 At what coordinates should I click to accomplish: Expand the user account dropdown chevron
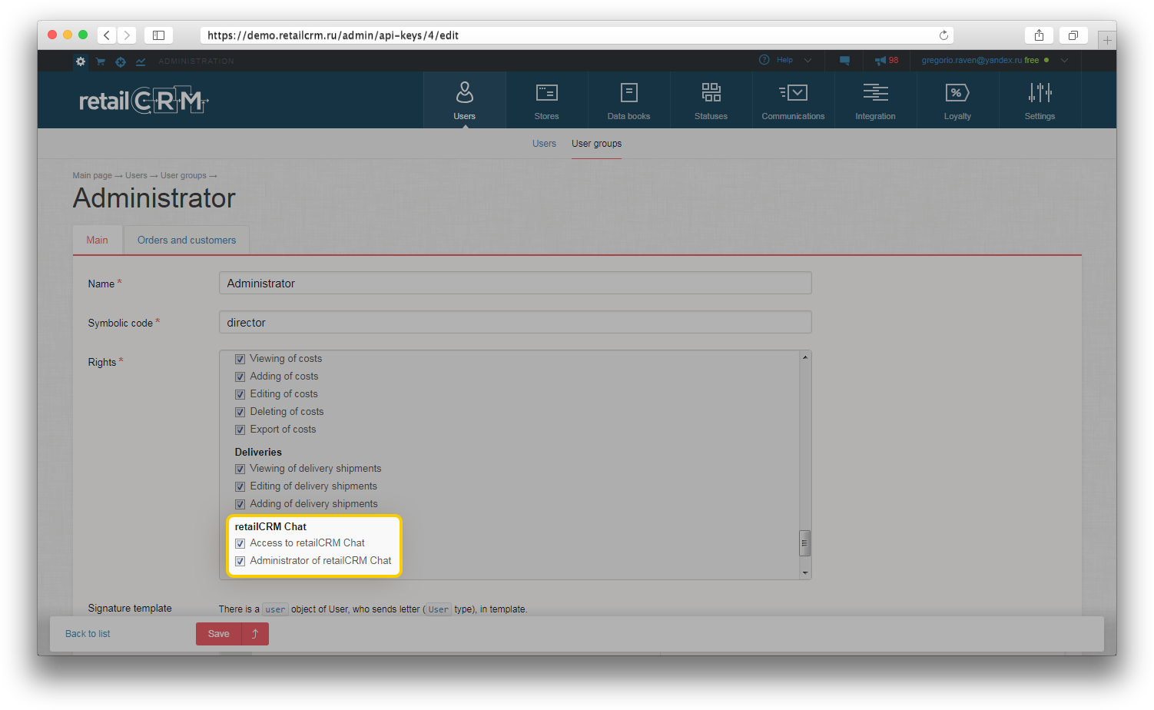[1064, 60]
